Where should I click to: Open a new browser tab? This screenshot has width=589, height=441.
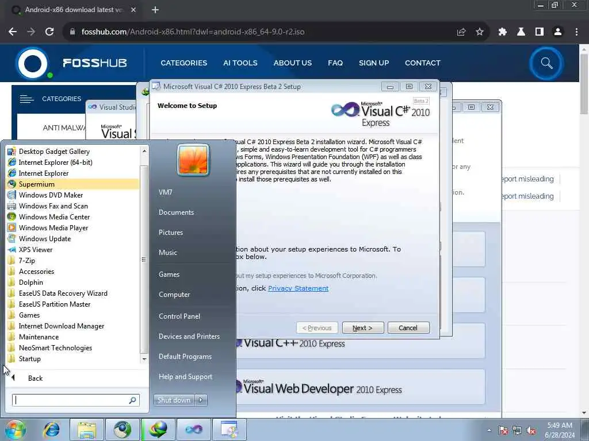pos(155,10)
